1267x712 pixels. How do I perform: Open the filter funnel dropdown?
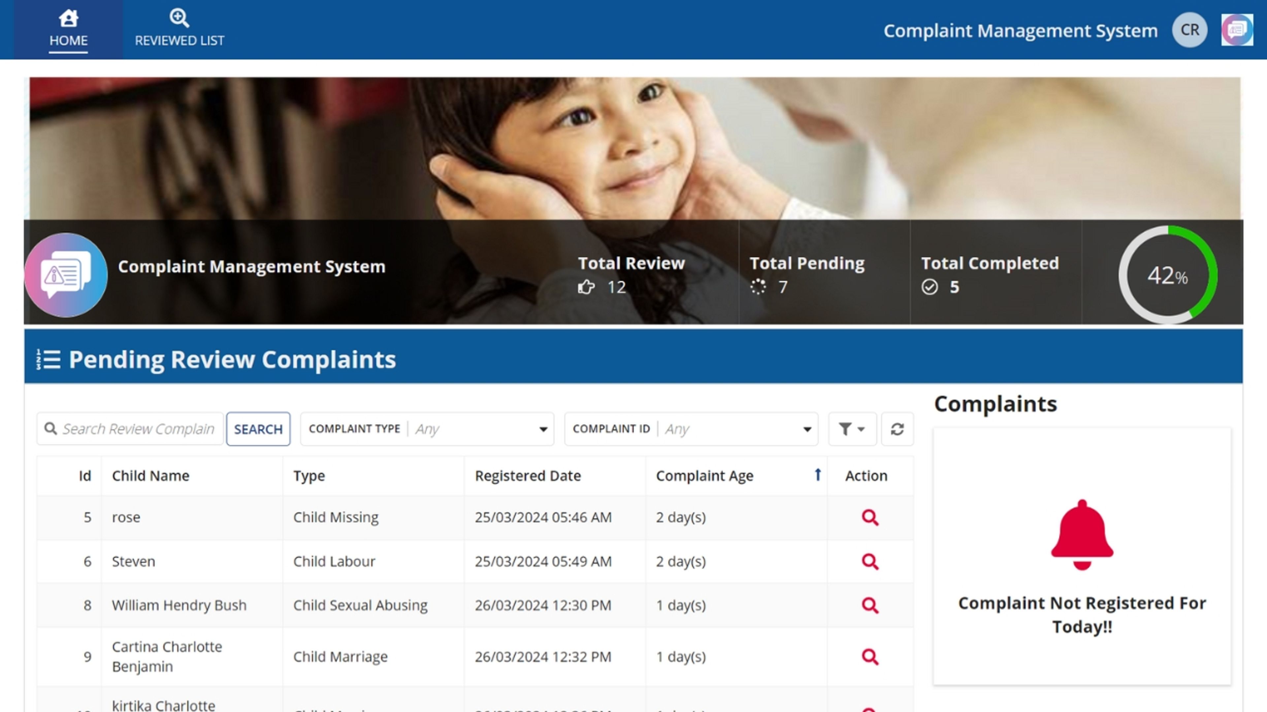tap(852, 429)
